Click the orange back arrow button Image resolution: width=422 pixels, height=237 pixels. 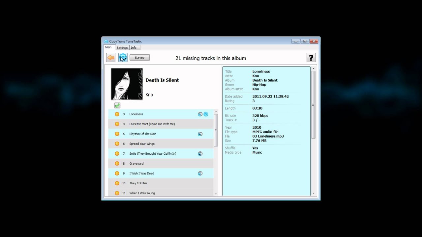(111, 58)
